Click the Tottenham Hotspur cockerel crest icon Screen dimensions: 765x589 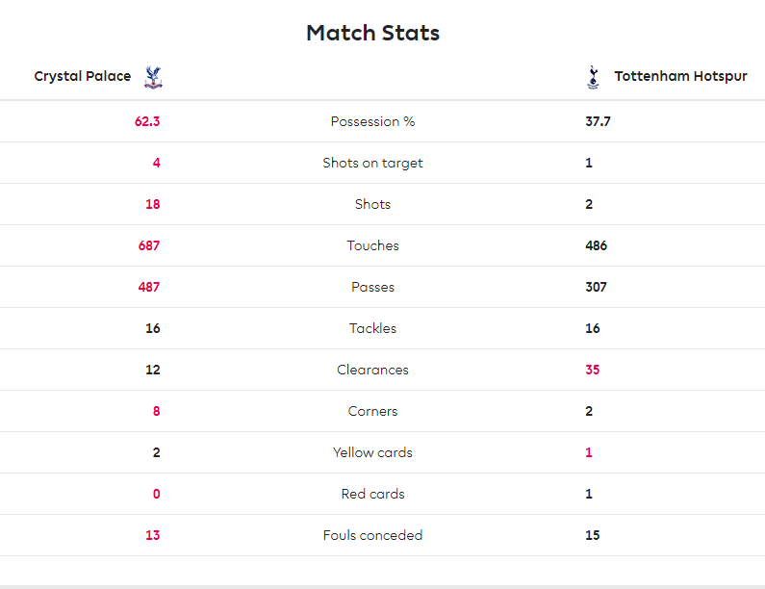pos(593,78)
